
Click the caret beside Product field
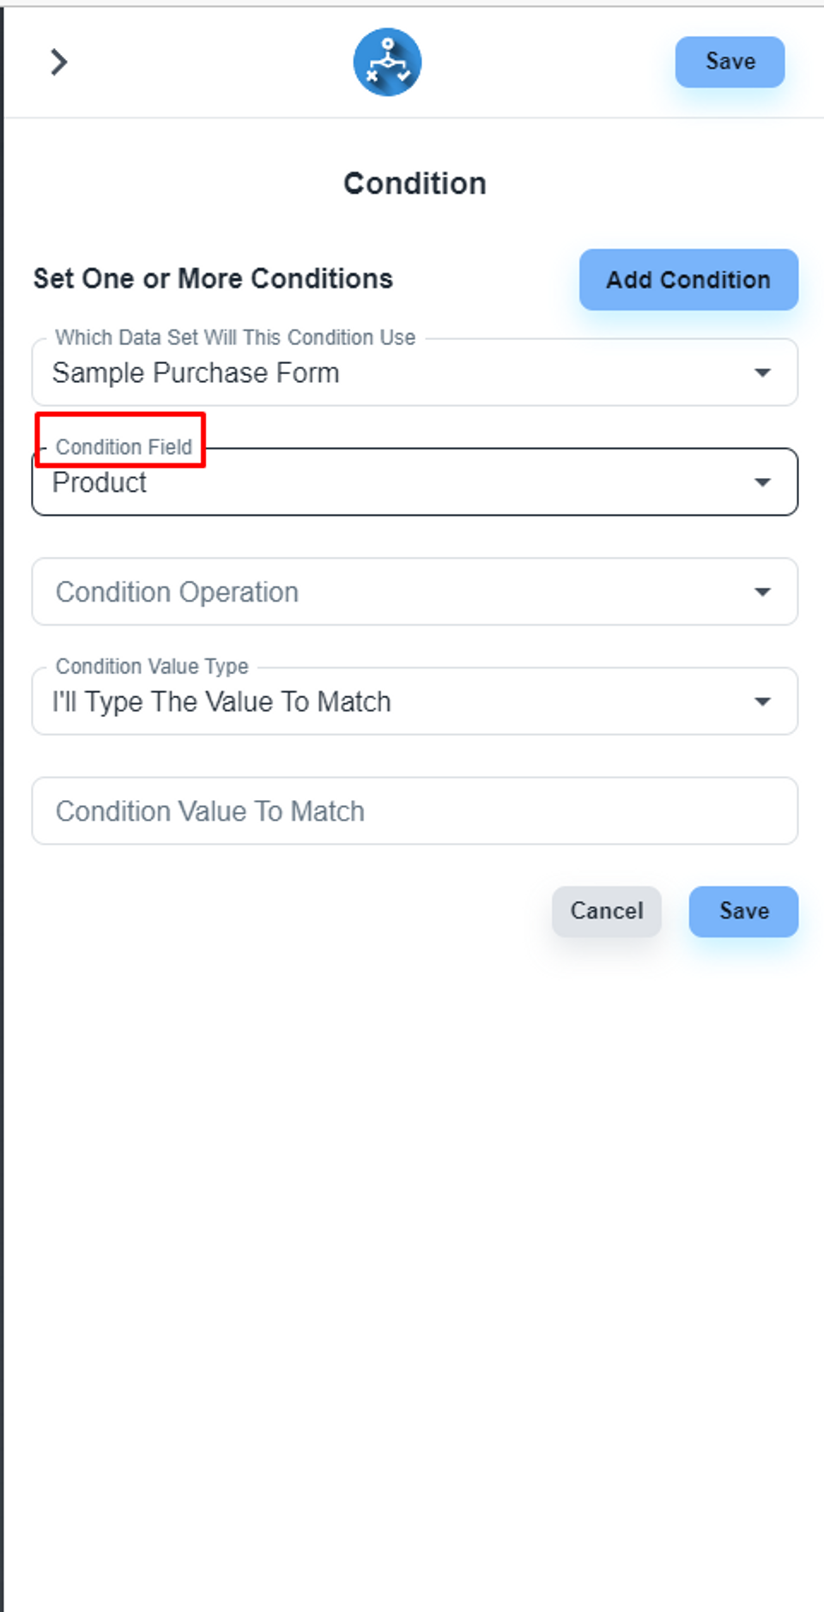762,482
